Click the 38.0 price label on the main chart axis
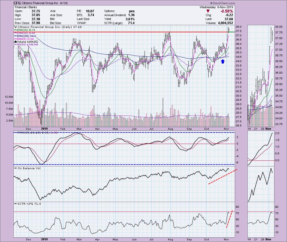 click(x=239, y=27)
